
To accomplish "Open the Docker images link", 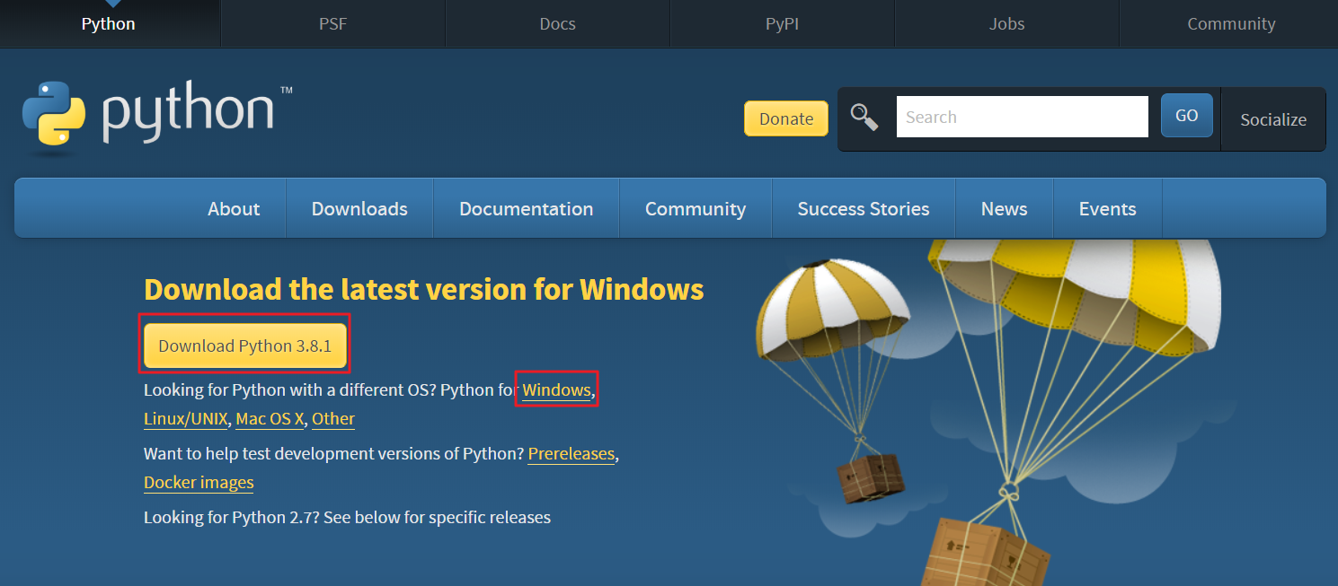I will [199, 483].
